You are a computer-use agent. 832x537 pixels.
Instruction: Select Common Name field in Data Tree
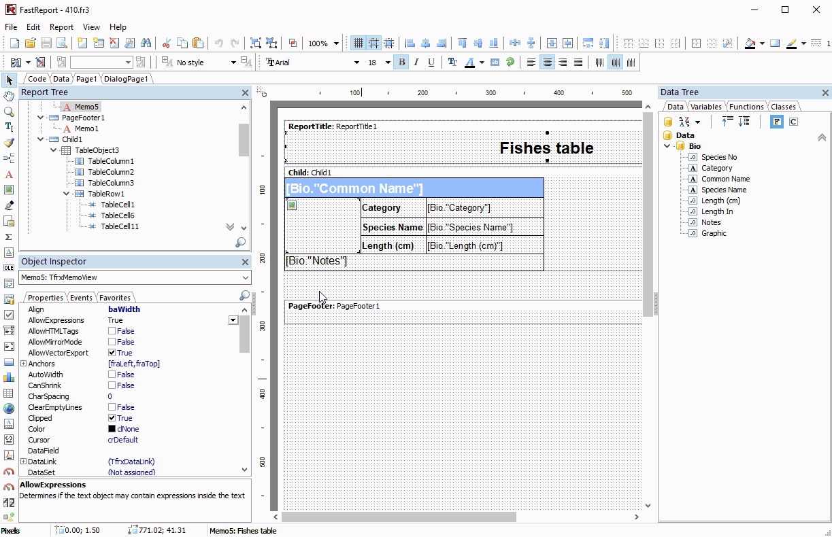pyautogui.click(x=725, y=179)
